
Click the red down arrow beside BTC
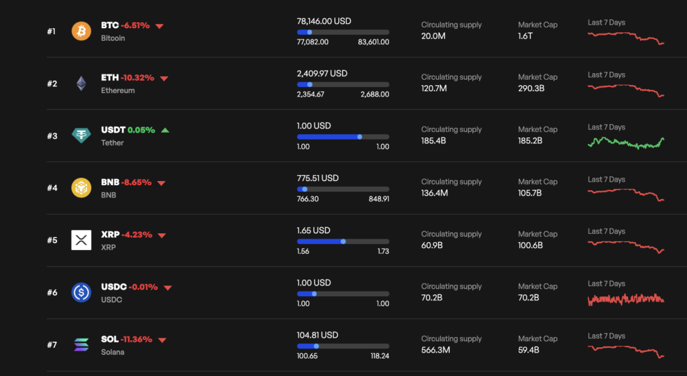pos(160,26)
